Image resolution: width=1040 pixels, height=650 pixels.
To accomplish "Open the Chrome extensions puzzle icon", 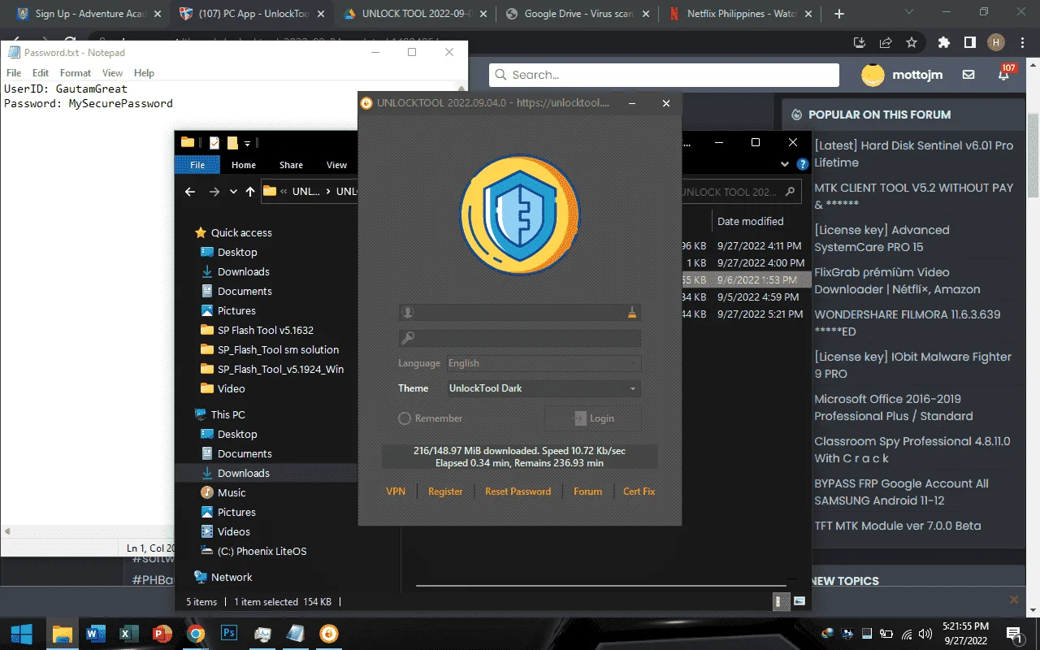I will (x=943, y=42).
